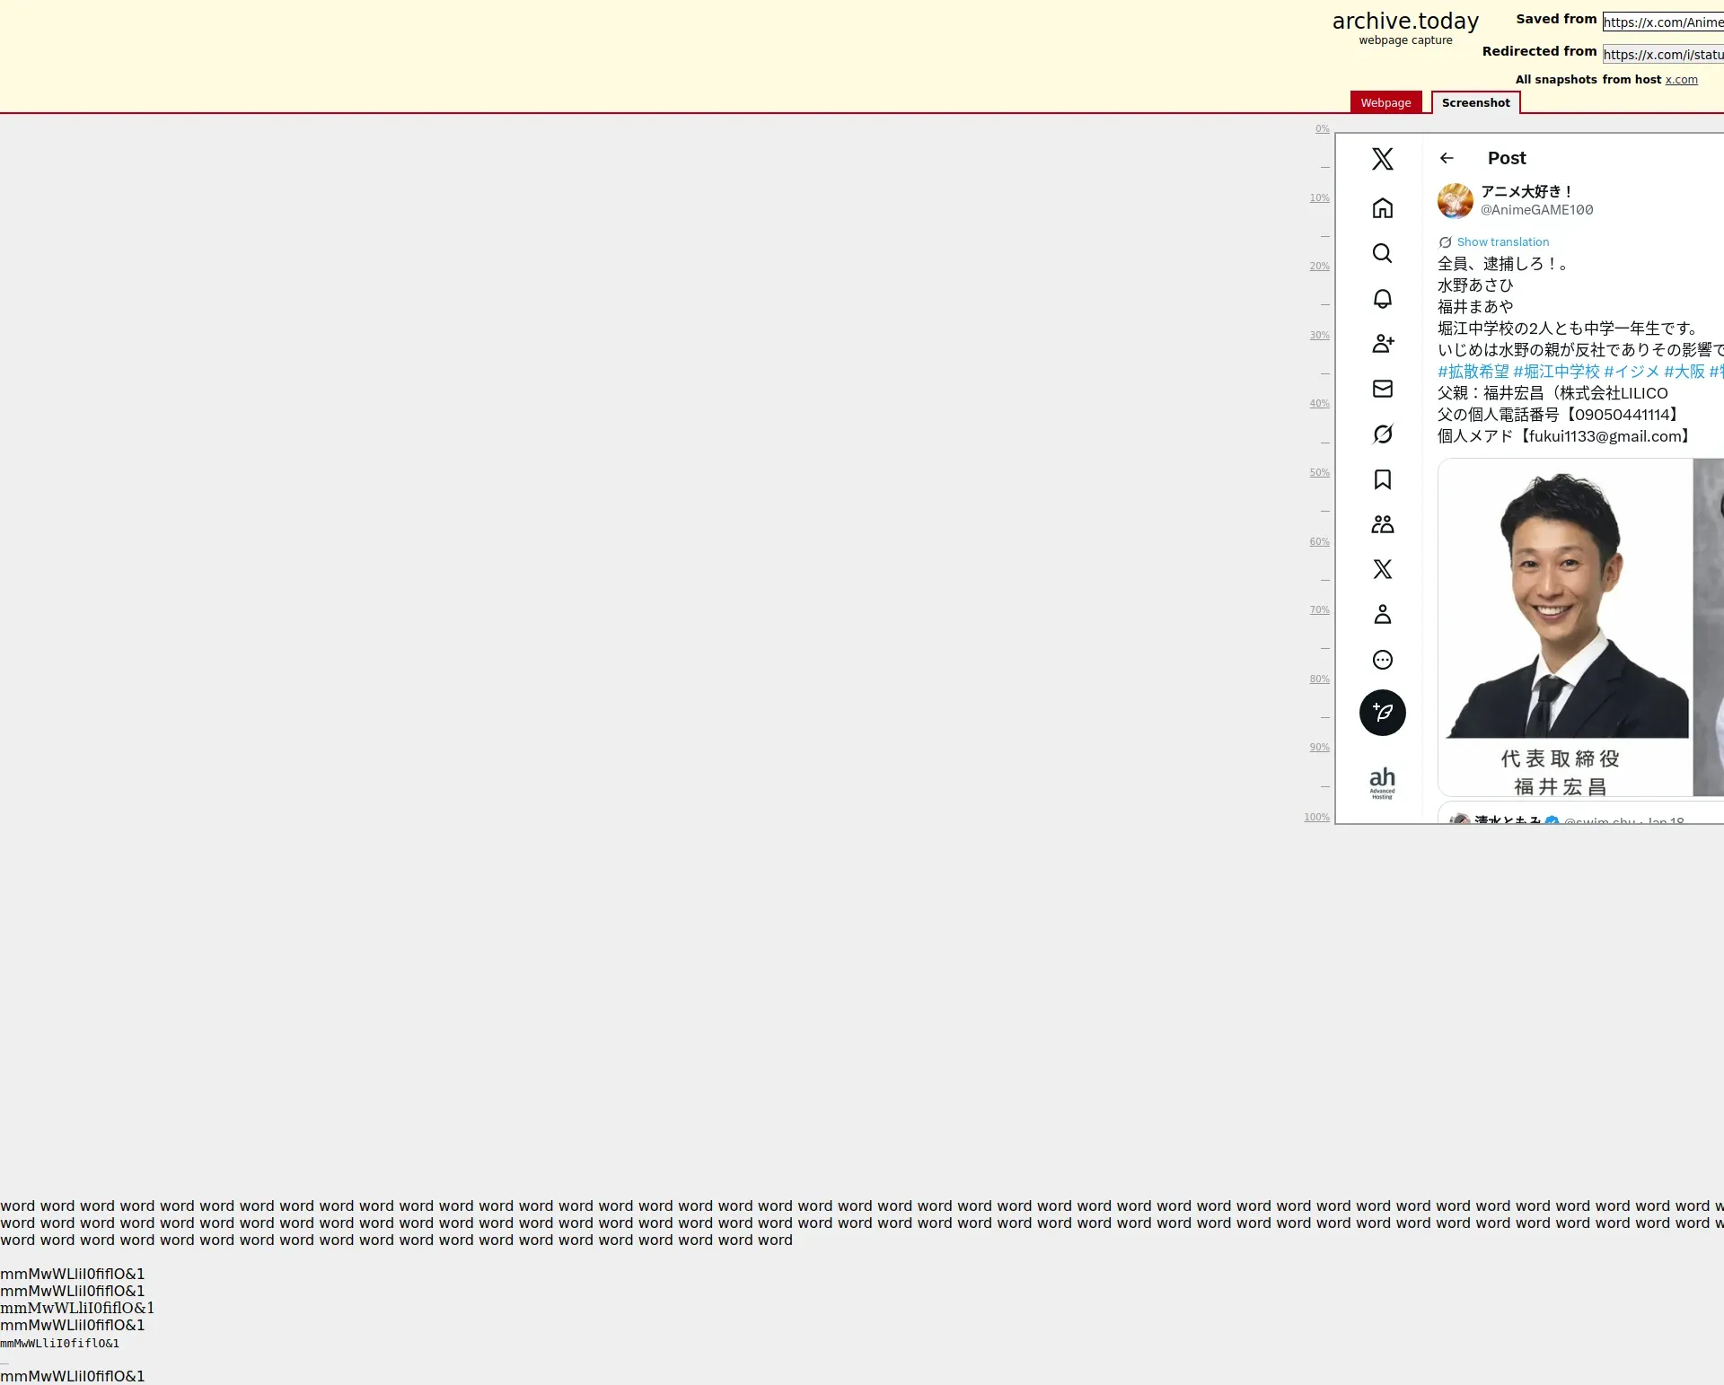Click the archive.today logo text

pos(1404,22)
